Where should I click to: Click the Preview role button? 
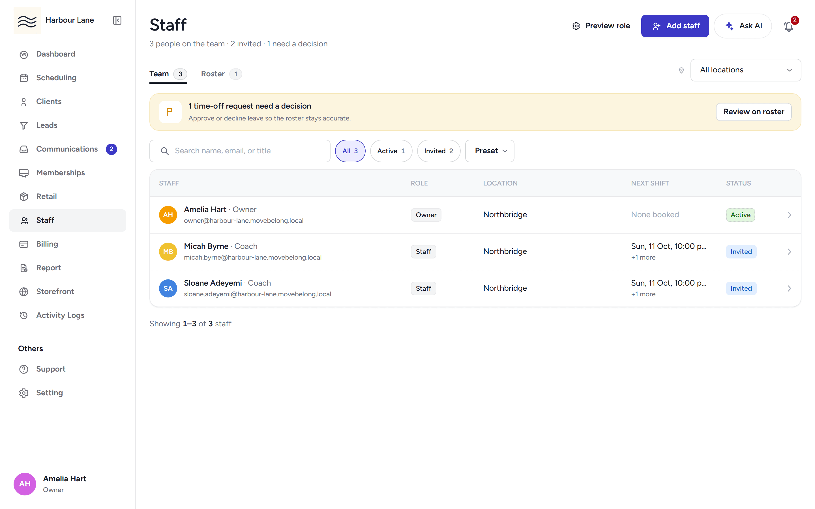click(x=601, y=25)
